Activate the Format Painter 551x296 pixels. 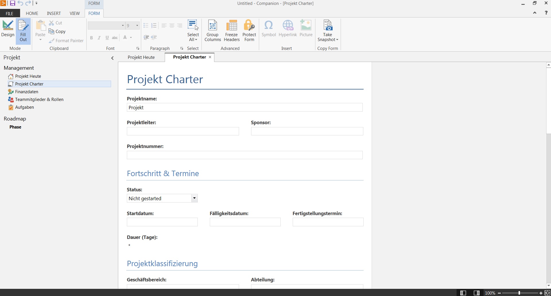pos(66,41)
